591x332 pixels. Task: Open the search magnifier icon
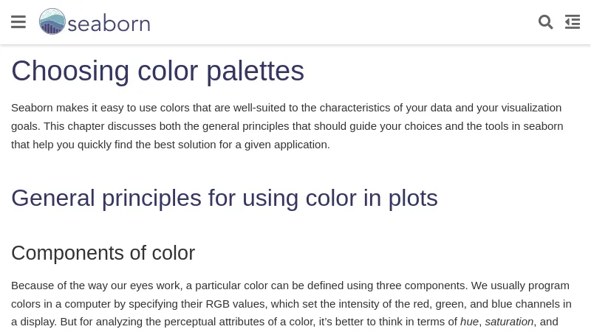click(546, 22)
